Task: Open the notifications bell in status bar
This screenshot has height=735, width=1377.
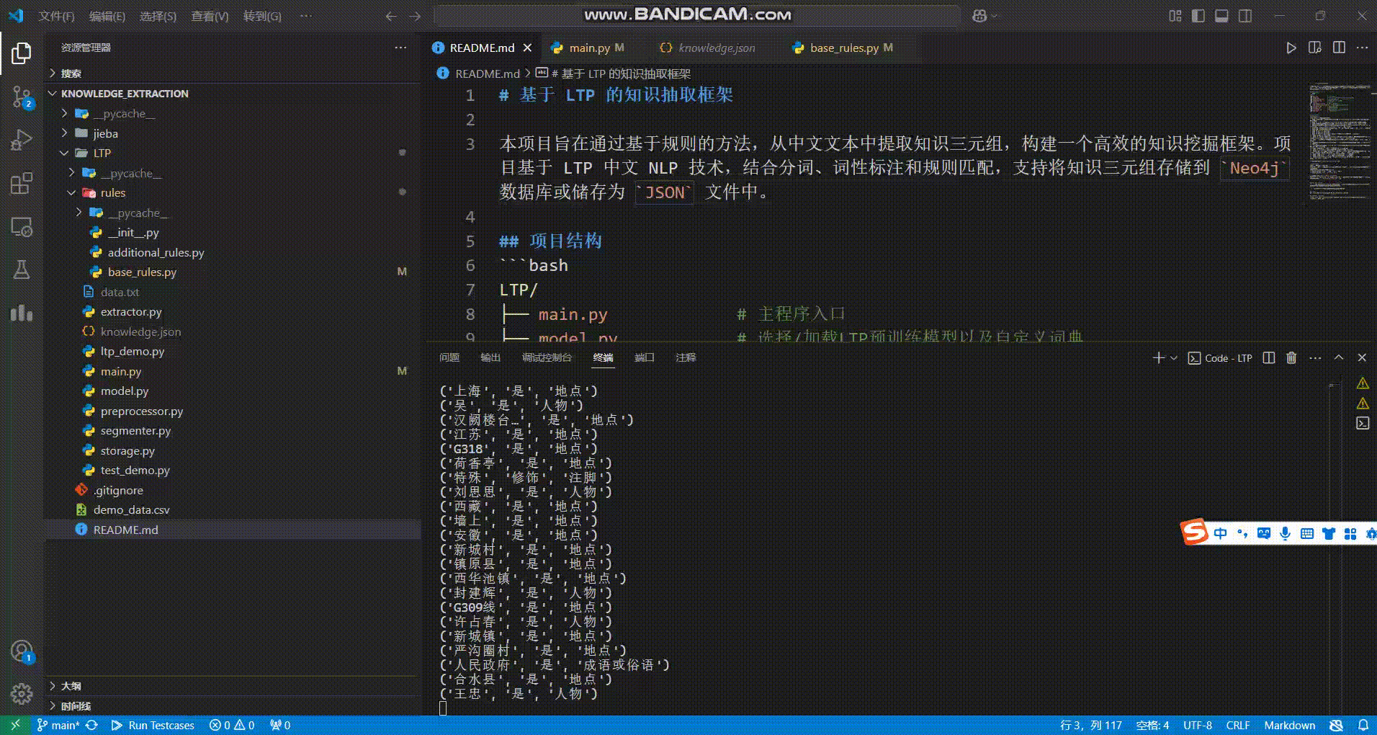Action: [x=1363, y=725]
